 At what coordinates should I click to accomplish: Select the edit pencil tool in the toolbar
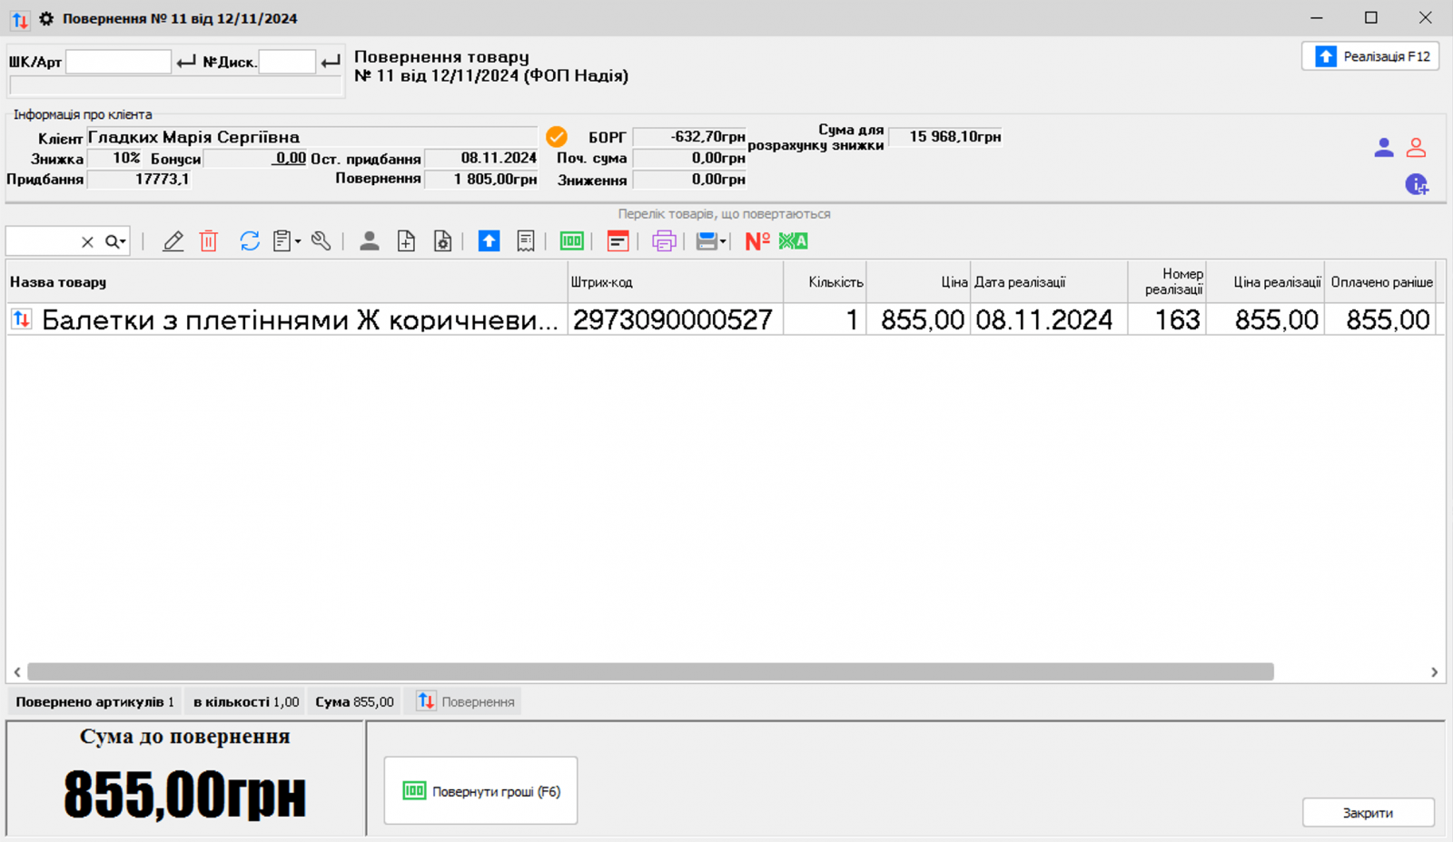pos(173,240)
